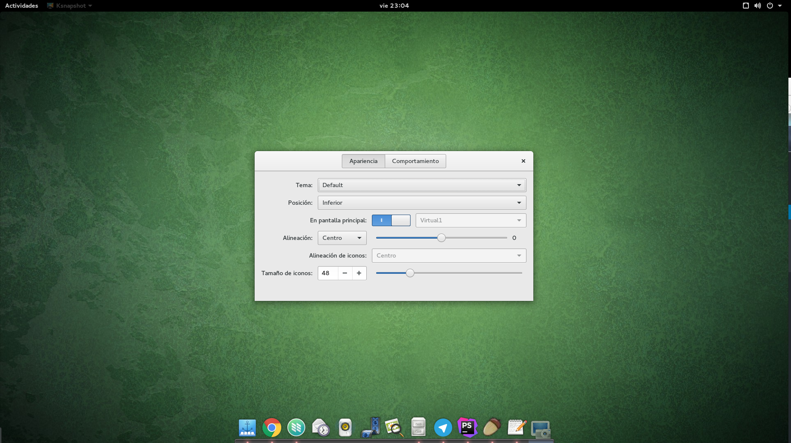Launch the music player speaker icon
The height and width of the screenshot is (443, 791).
[345, 427]
